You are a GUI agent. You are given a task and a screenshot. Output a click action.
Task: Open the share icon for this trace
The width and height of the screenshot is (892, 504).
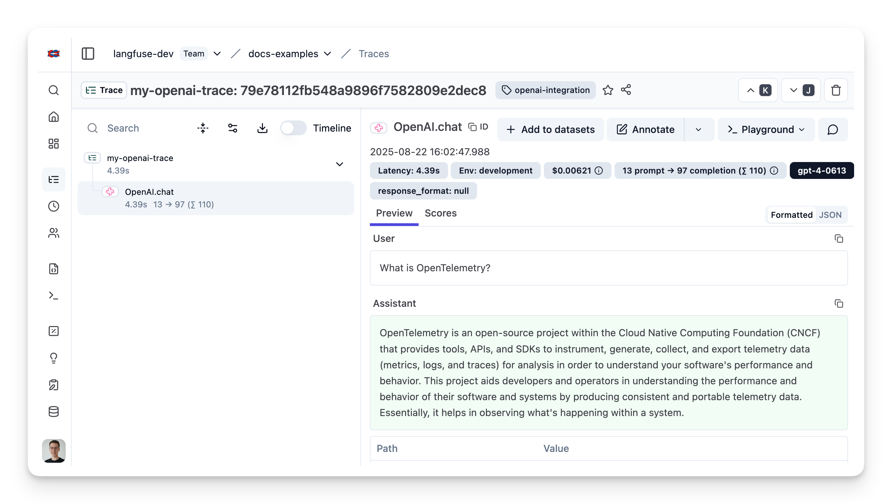[x=626, y=90]
